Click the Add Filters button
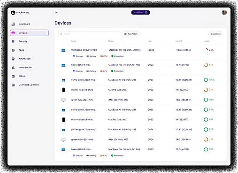This screenshot has width=238, height=173. (131, 34)
